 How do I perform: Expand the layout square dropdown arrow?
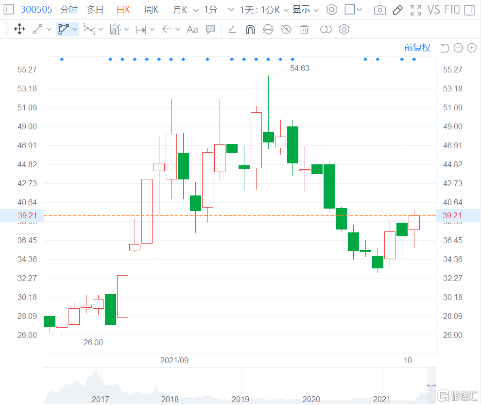[360, 10]
